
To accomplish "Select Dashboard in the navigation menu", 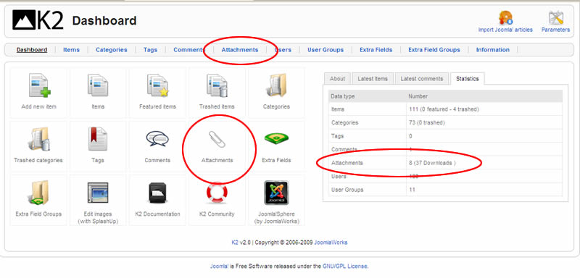I will [32, 50].
